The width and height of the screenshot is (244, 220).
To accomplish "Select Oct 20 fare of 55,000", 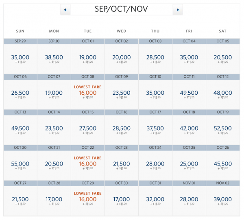I will point(20,163).
